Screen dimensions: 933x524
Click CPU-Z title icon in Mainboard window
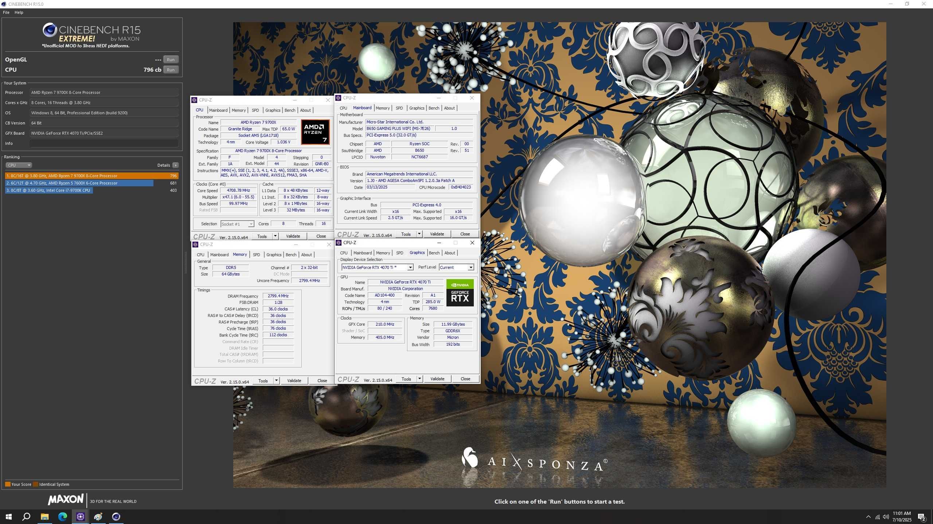[x=339, y=98]
